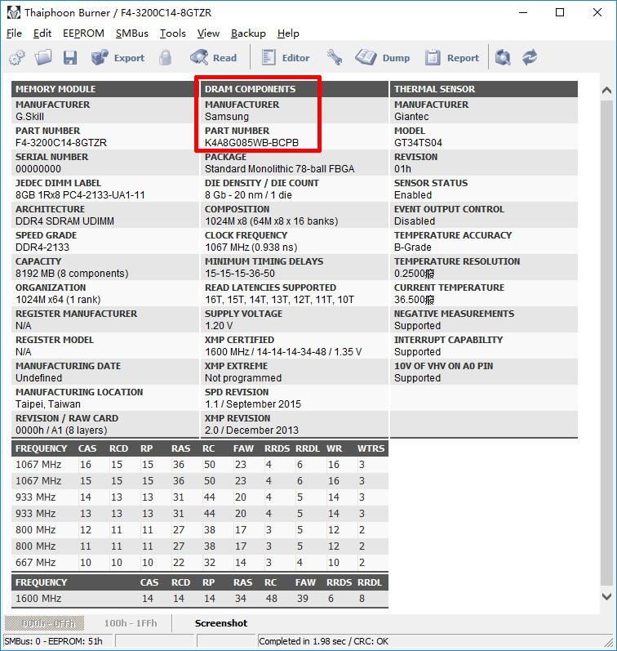The image size is (617, 651).
Task: Switch to the 000h - 0FFh tab
Action: [44, 623]
